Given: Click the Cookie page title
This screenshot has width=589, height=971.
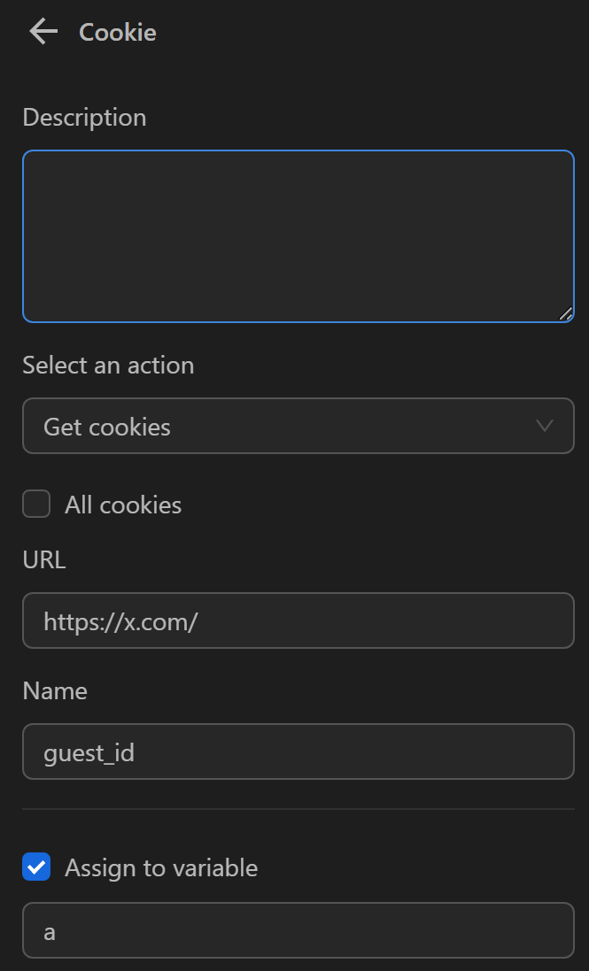Looking at the screenshot, I should [117, 32].
